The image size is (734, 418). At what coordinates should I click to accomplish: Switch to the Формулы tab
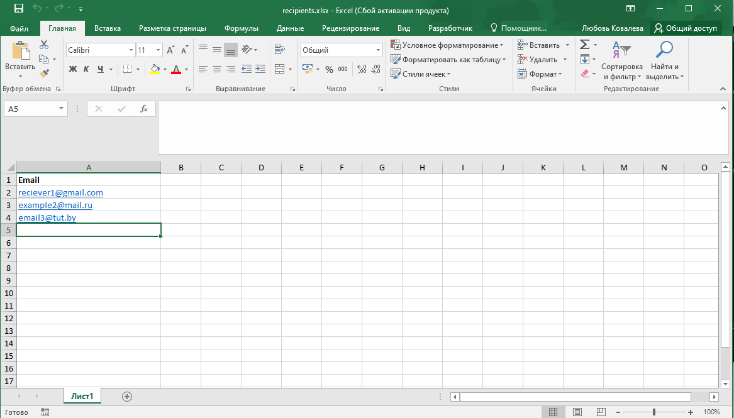241,28
